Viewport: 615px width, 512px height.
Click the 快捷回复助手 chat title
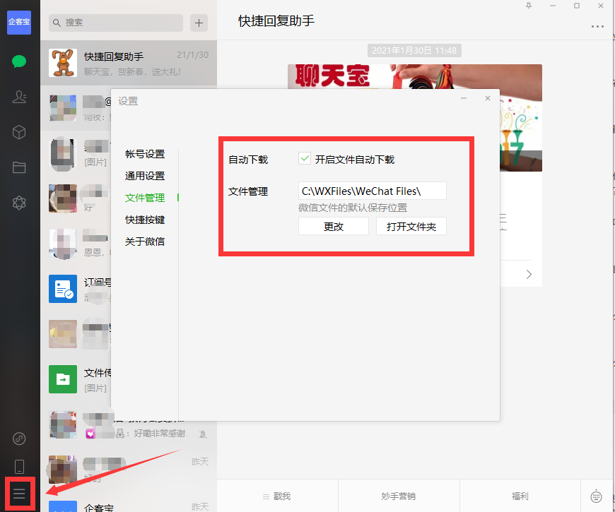276,20
